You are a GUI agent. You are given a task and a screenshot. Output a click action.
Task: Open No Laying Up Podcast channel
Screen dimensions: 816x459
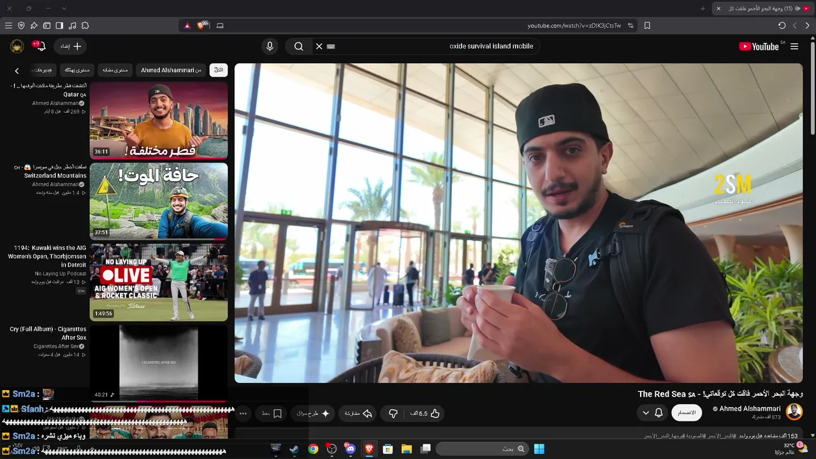click(x=61, y=273)
